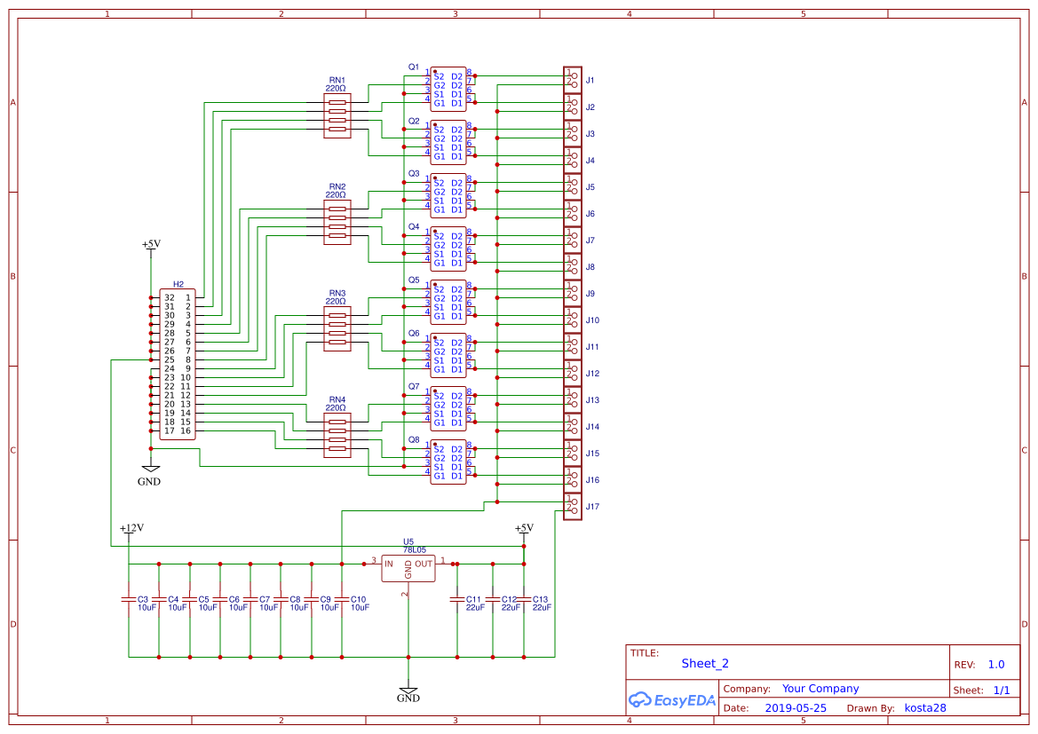This screenshot has width=1038, height=734.
Task: Click the EasyEDA logo in the title block
Action: tap(672, 700)
